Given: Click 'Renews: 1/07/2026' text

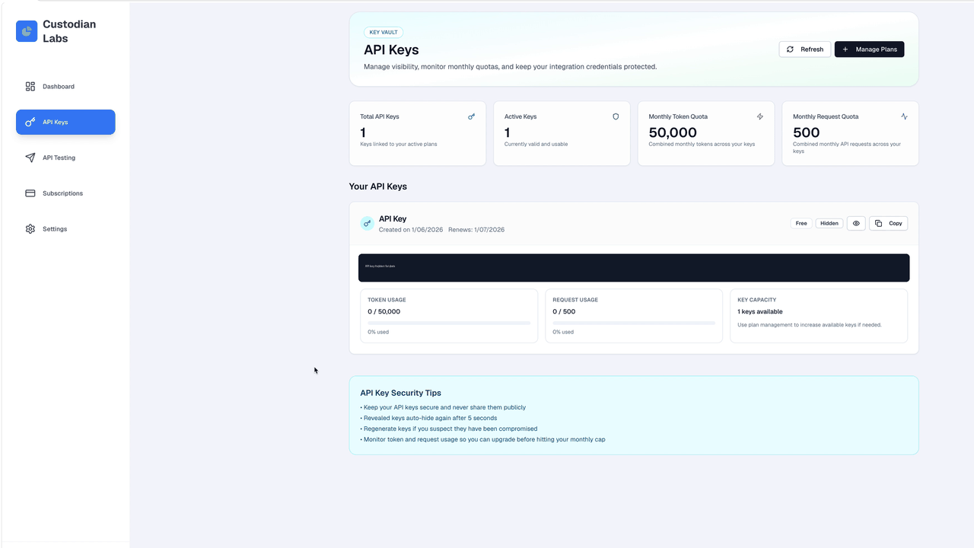Looking at the screenshot, I should pos(476,229).
